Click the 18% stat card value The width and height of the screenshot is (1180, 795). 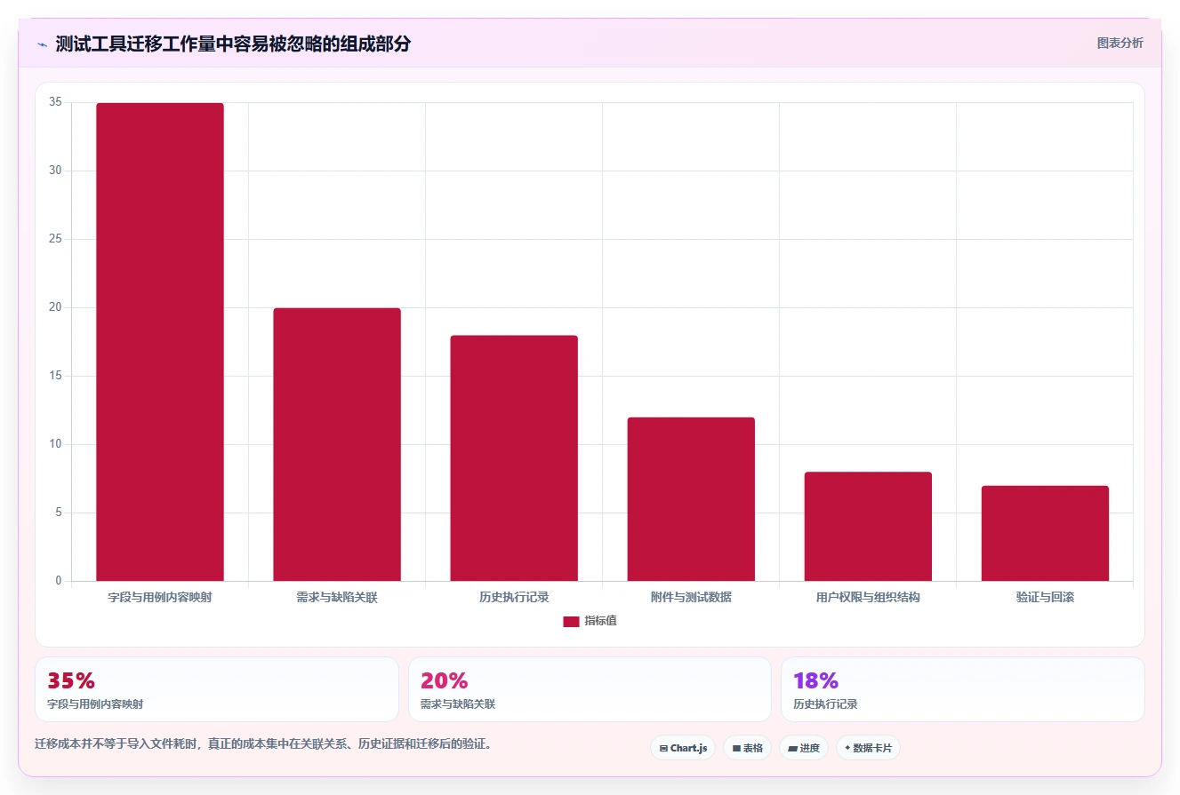816,681
